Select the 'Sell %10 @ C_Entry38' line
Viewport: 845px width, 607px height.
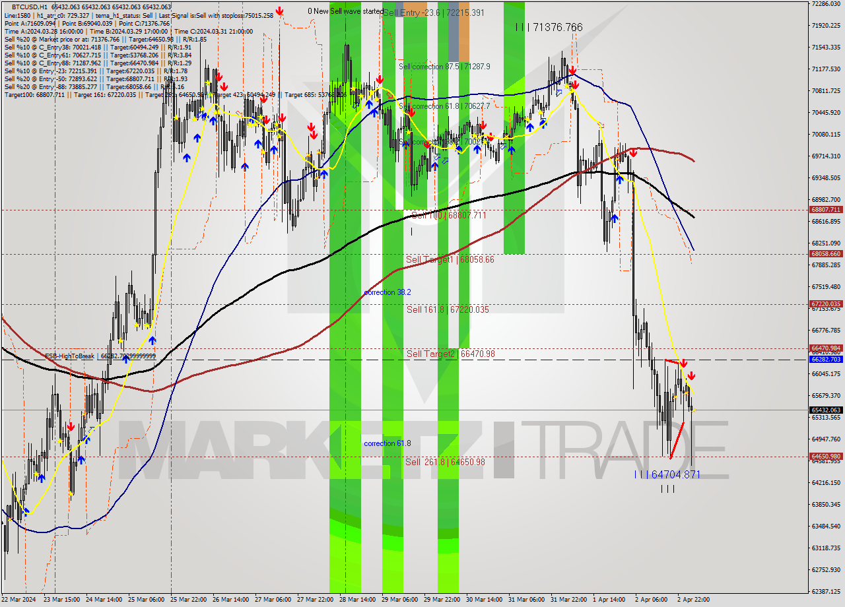98,47
